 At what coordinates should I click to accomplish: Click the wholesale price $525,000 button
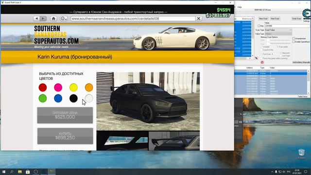[65, 115]
